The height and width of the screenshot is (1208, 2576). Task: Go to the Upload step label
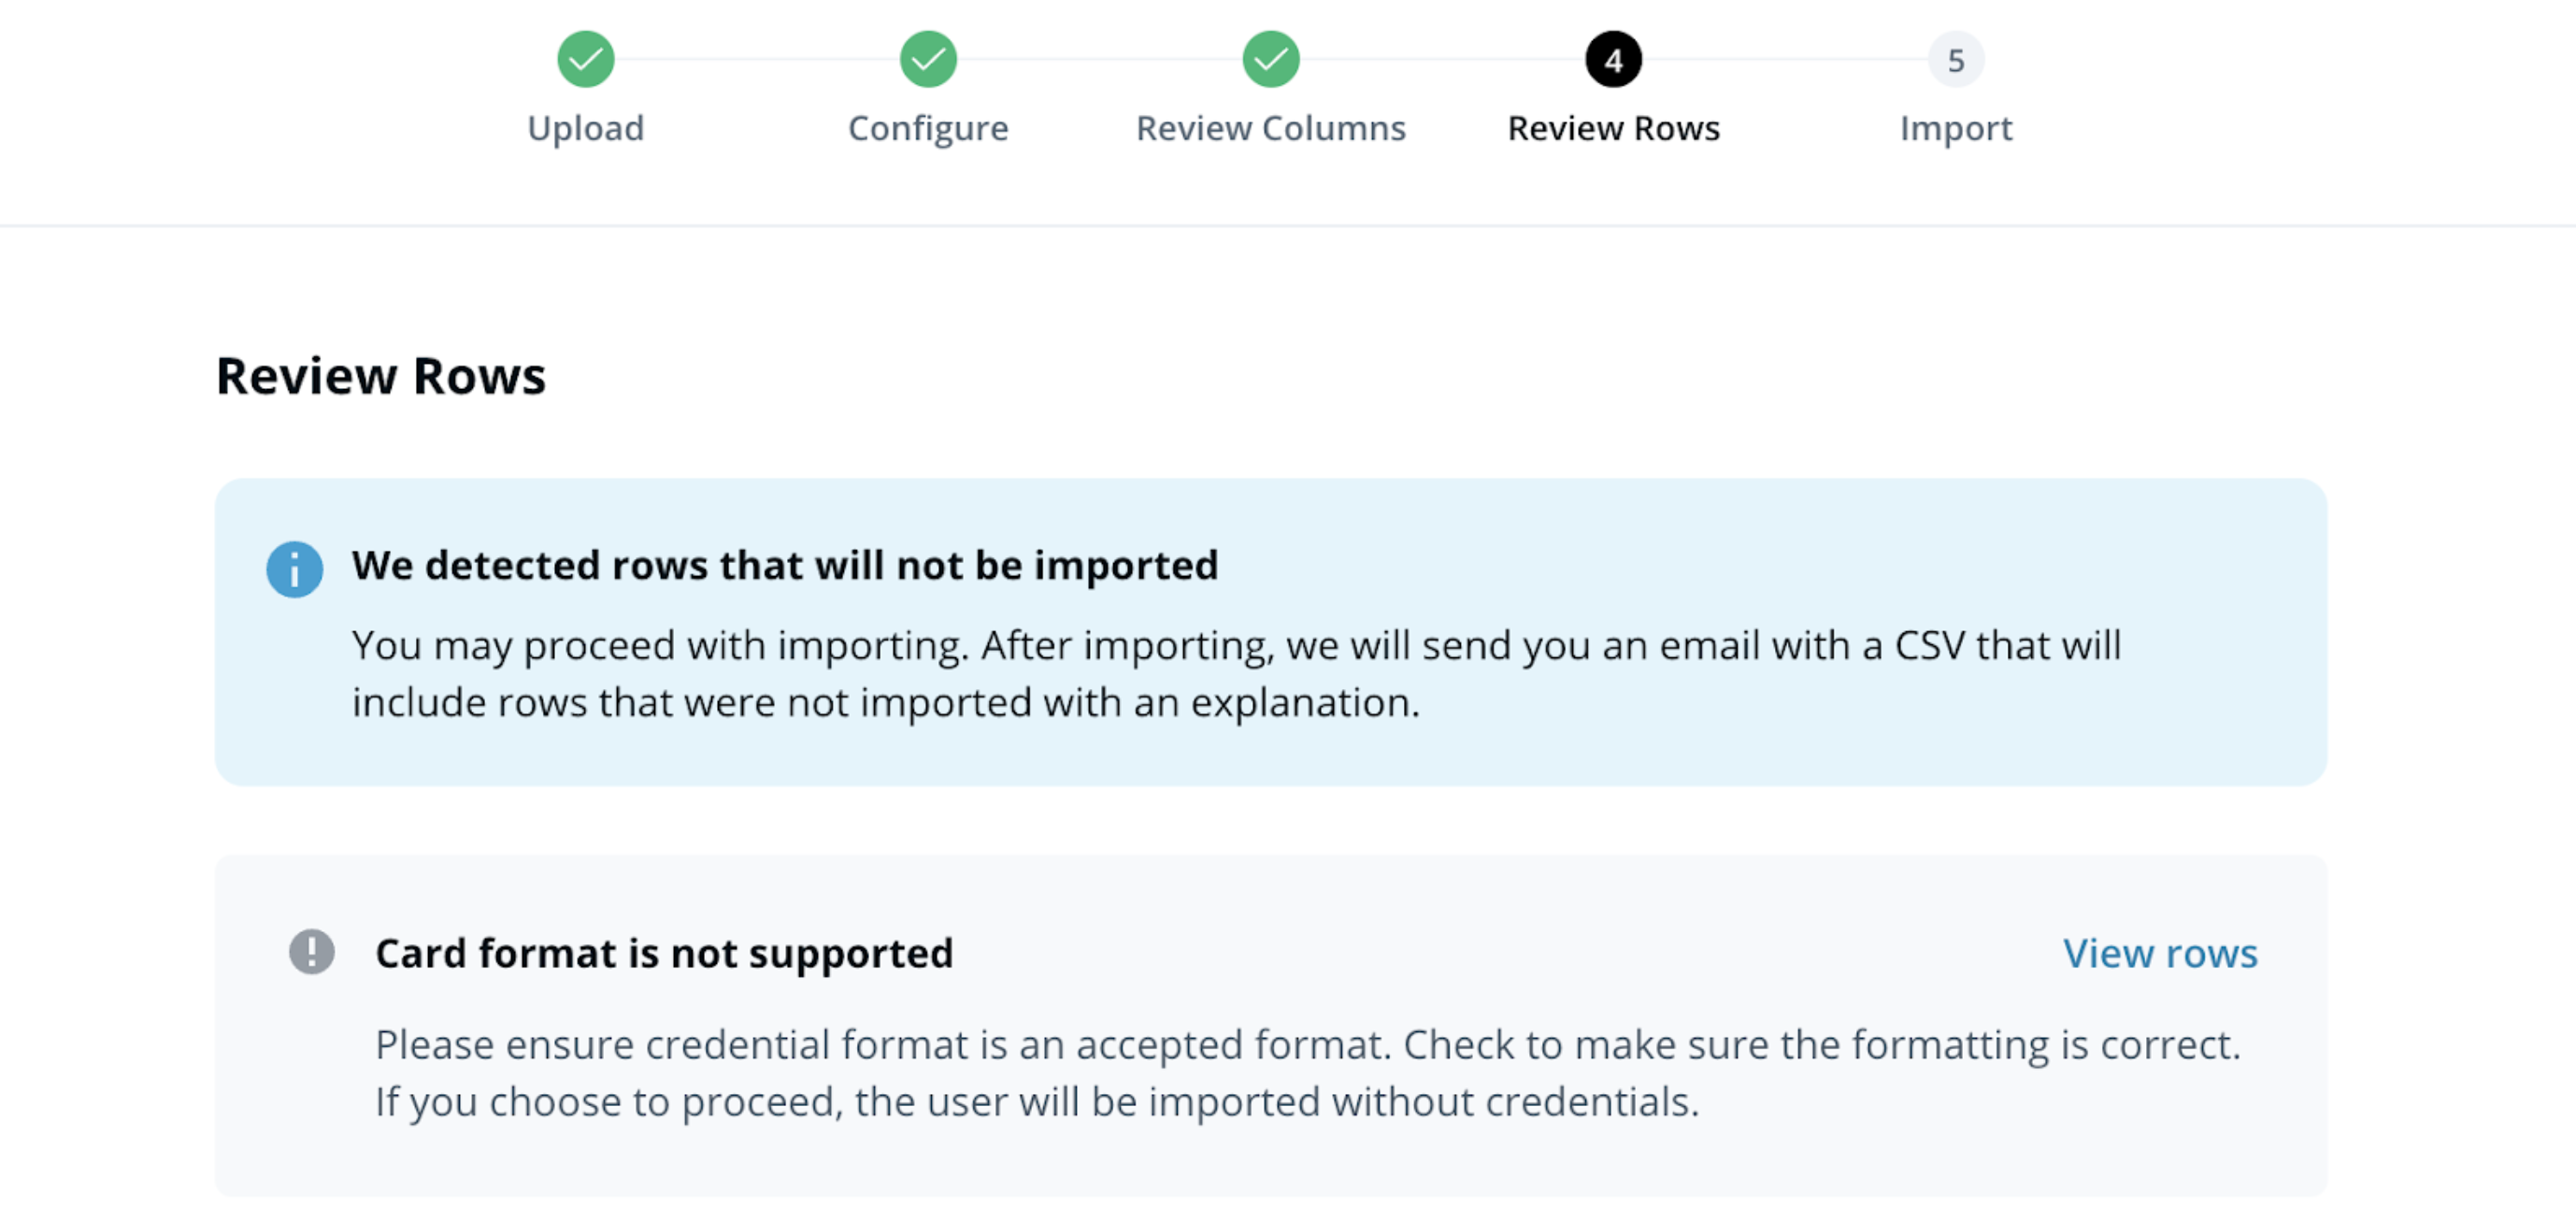[x=585, y=128]
